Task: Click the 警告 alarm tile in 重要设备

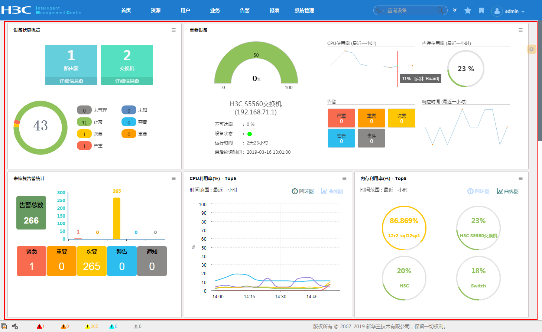Action: tap(341, 138)
